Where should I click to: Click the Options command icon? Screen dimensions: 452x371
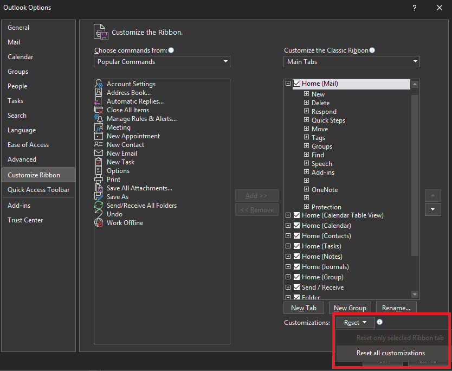click(x=99, y=170)
